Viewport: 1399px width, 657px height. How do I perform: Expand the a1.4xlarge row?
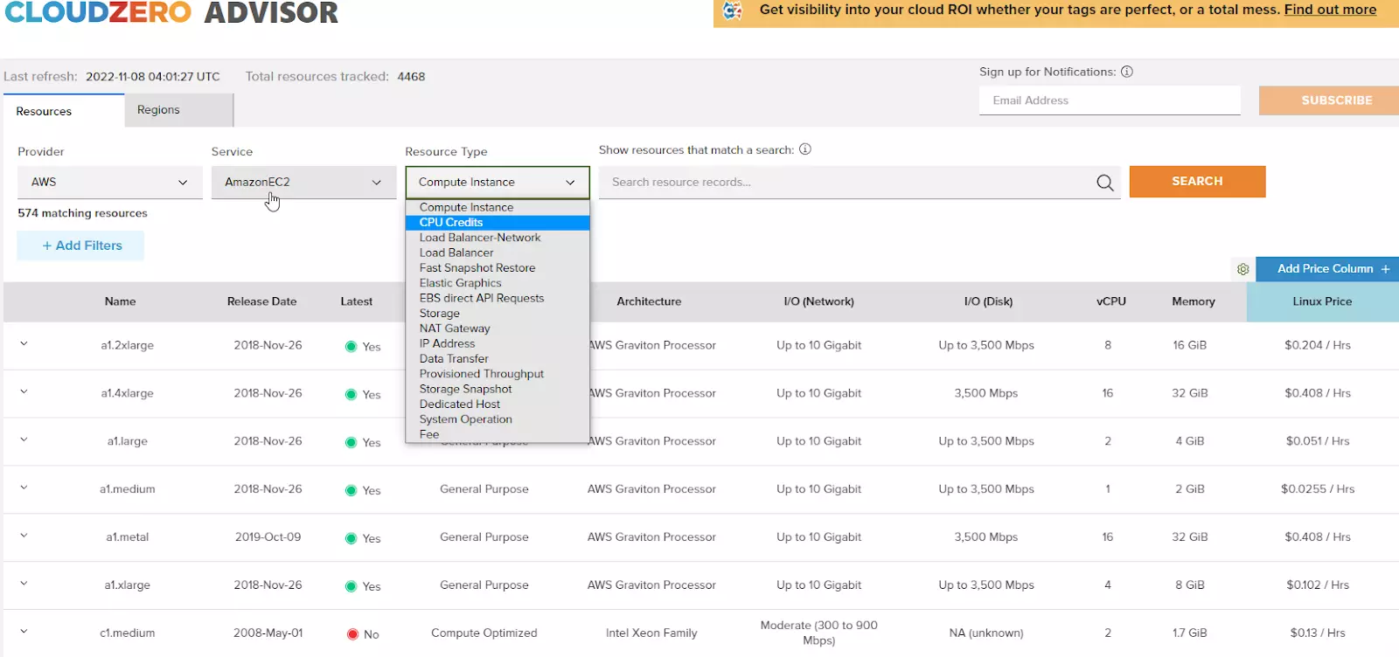24,392
